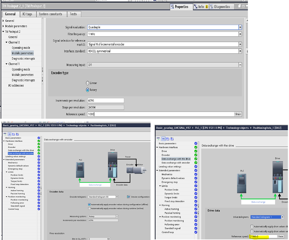Click the Info tab icon
The height and width of the screenshot is (240, 289).
pos(195,7)
